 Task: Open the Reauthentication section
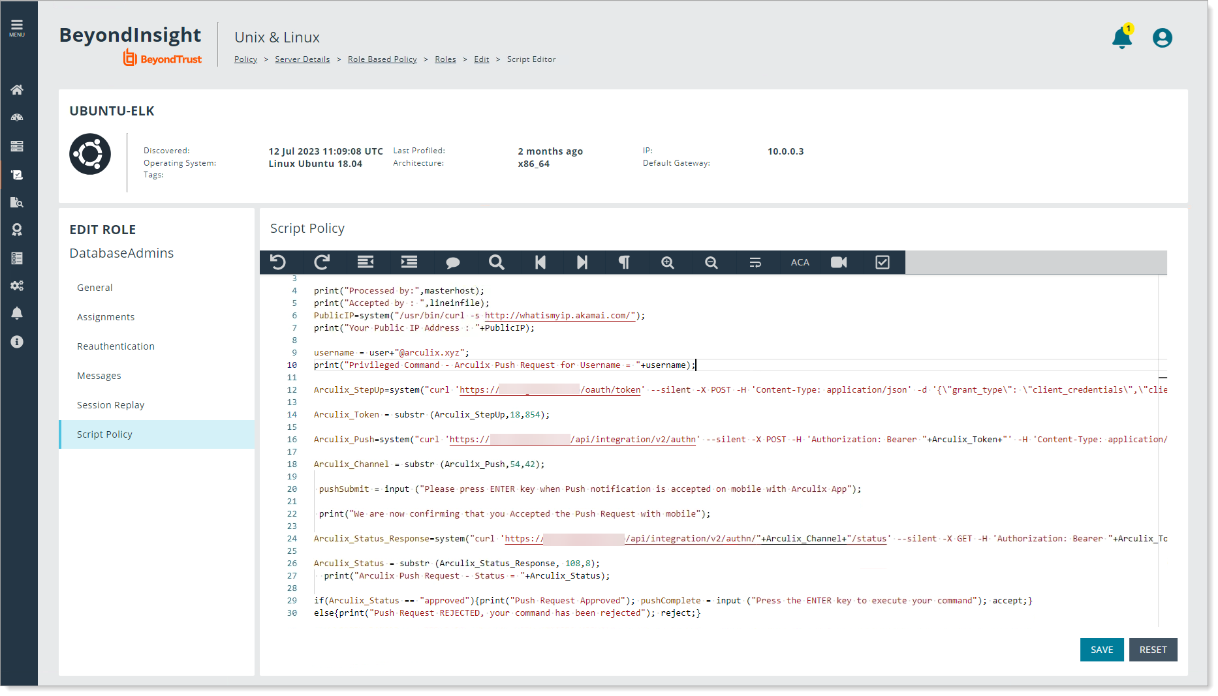point(157,346)
